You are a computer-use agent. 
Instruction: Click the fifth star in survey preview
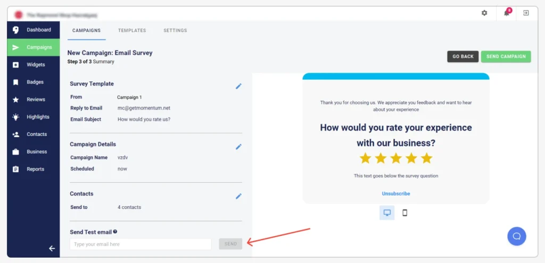click(x=427, y=158)
